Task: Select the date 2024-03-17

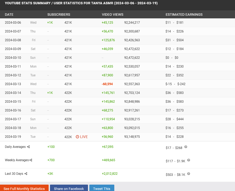Action: [x=13, y=119]
